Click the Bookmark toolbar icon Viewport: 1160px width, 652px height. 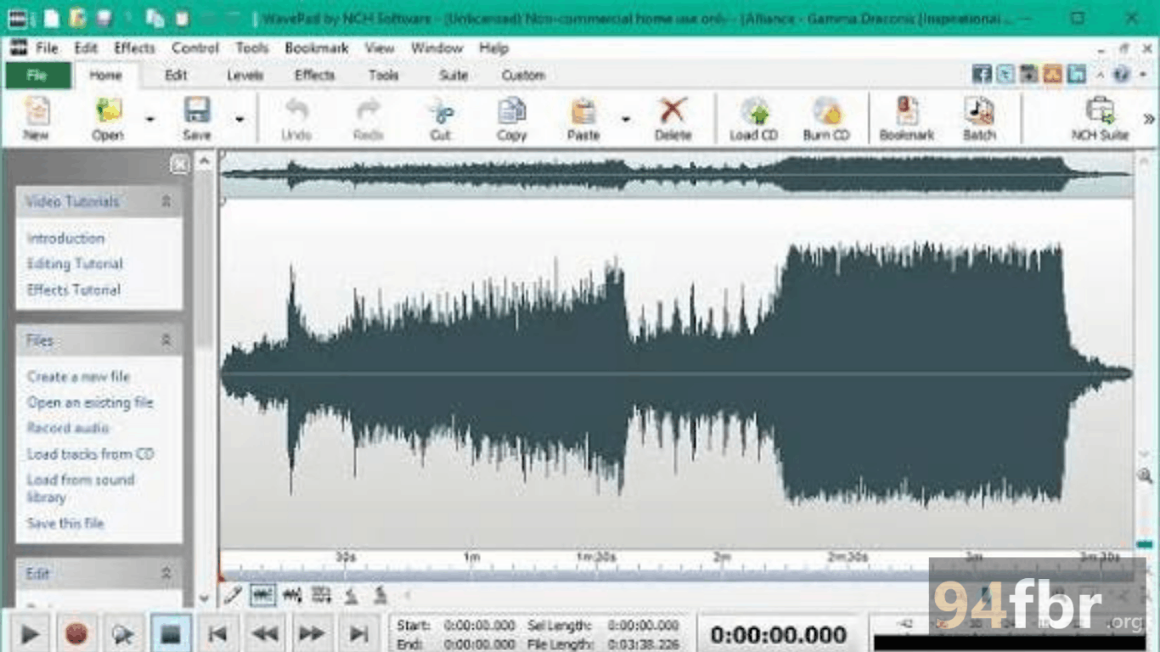pos(907,118)
